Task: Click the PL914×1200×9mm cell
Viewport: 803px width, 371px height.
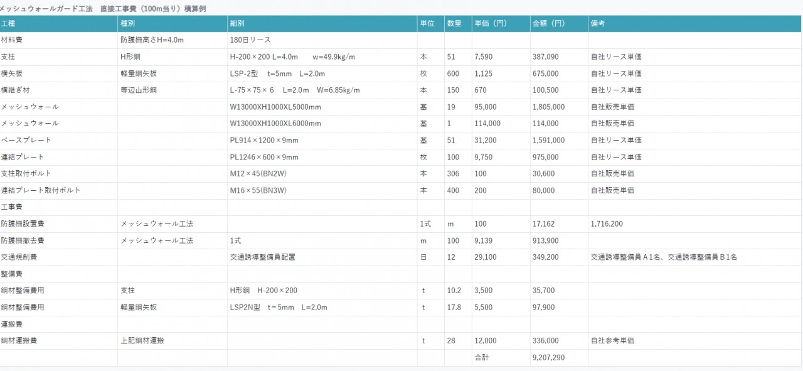Action: (264, 140)
